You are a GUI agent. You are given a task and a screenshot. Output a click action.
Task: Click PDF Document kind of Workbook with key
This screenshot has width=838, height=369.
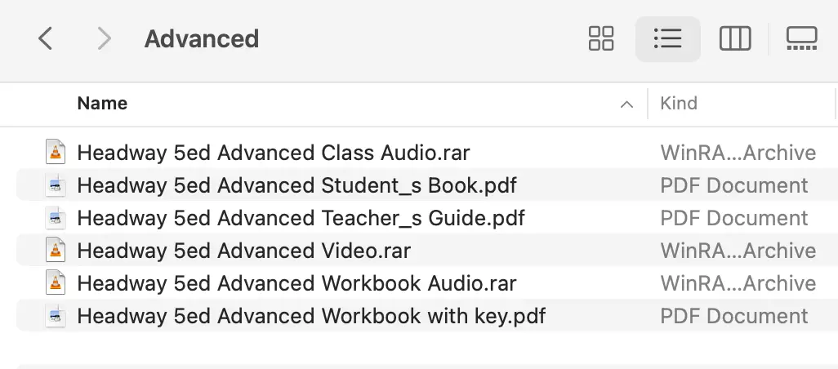click(x=733, y=316)
